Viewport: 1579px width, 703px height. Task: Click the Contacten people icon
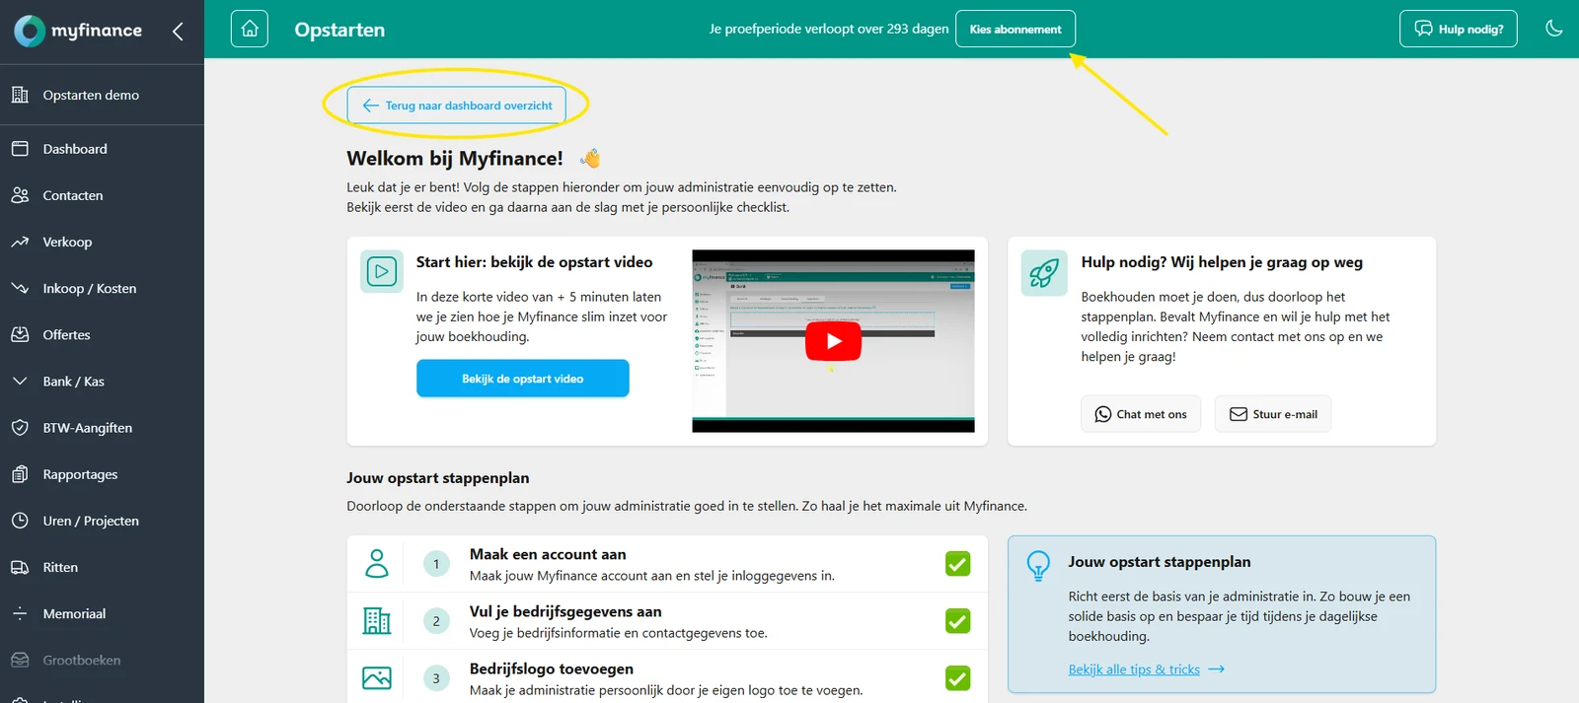coord(20,195)
